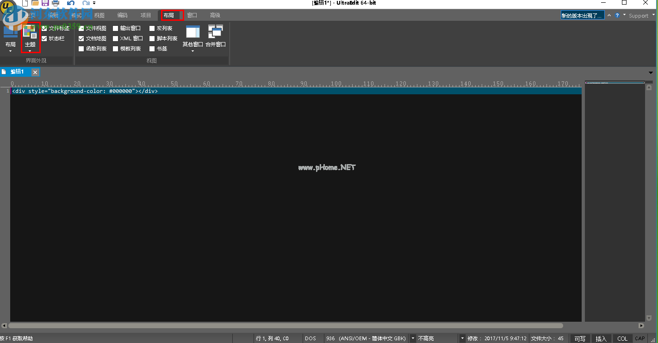
Task: Switch to the 编码 ribbon tab
Action: click(122, 15)
